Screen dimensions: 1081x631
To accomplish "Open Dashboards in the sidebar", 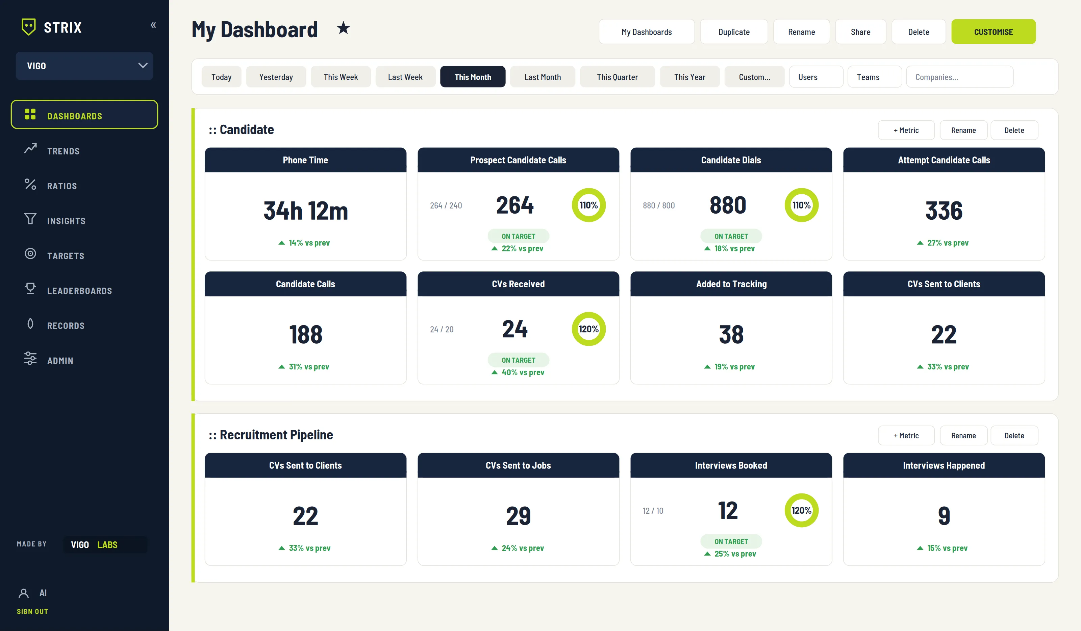I will [x=84, y=115].
